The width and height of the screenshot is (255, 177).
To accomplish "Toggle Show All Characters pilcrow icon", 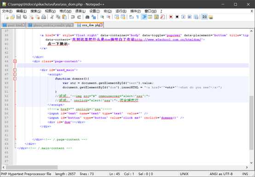I will (x=138, y=17).
